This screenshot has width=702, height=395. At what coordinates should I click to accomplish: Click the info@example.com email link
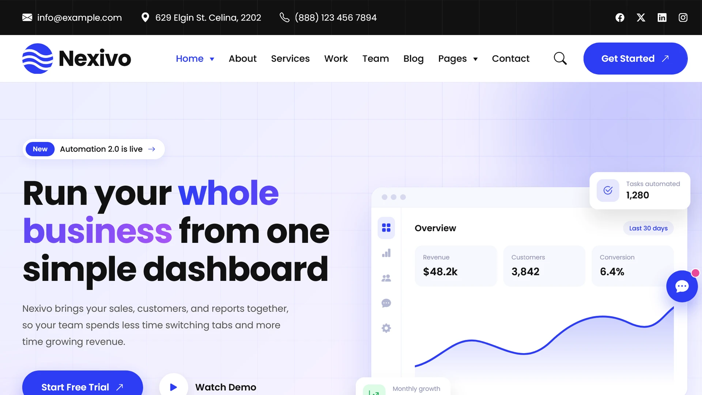point(79,18)
